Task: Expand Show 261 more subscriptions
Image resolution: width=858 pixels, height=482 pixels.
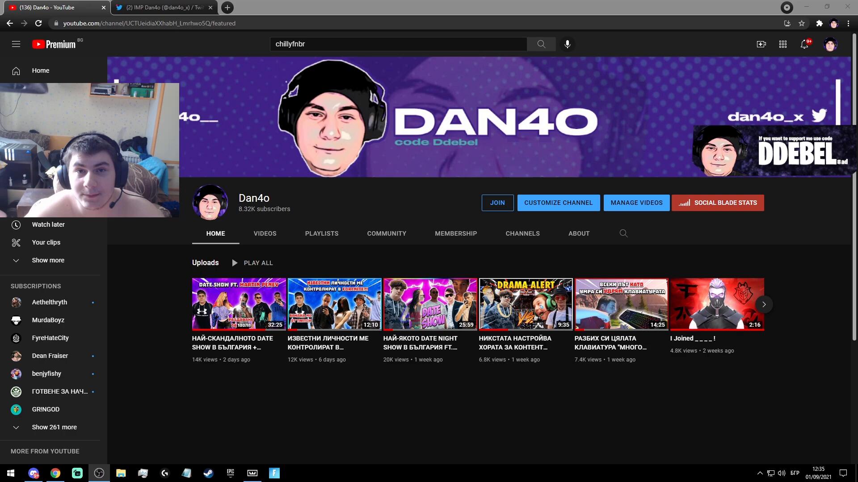Action: [x=54, y=427]
